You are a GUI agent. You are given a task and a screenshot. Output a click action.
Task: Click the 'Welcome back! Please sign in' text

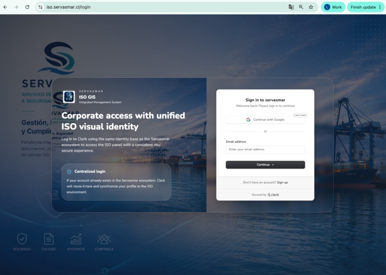tap(265, 106)
